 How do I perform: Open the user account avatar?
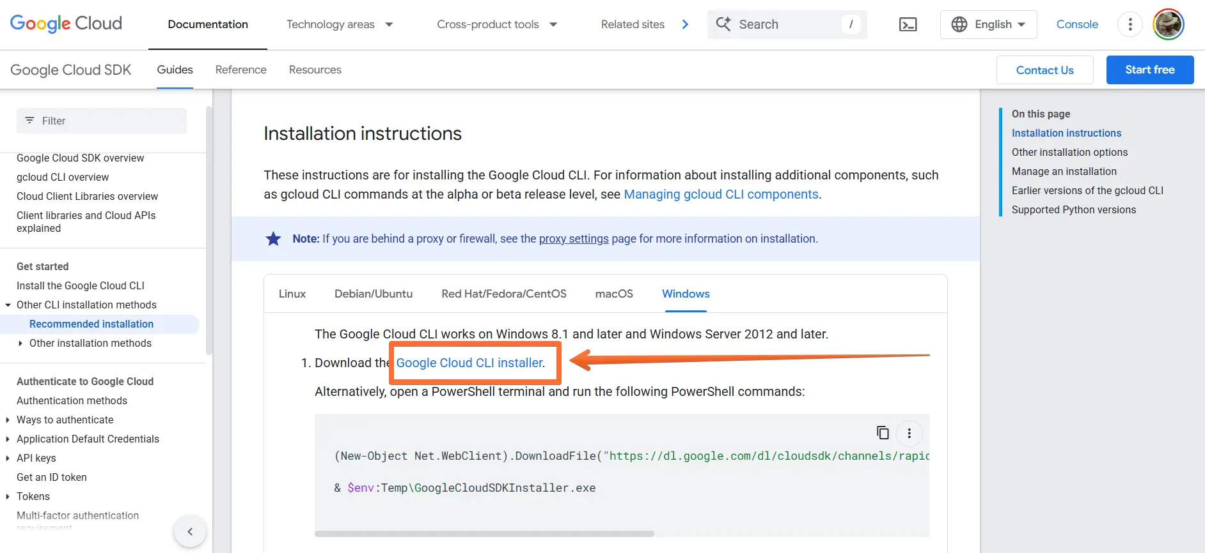pyautogui.click(x=1169, y=24)
